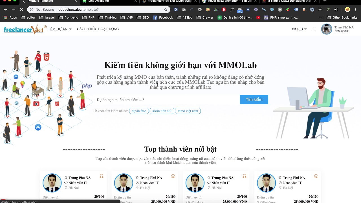Image resolution: width=361 pixels, height=203 pixels.
Task: Select the kiếm tiền 4.0 keyword tag
Action: coord(162,111)
